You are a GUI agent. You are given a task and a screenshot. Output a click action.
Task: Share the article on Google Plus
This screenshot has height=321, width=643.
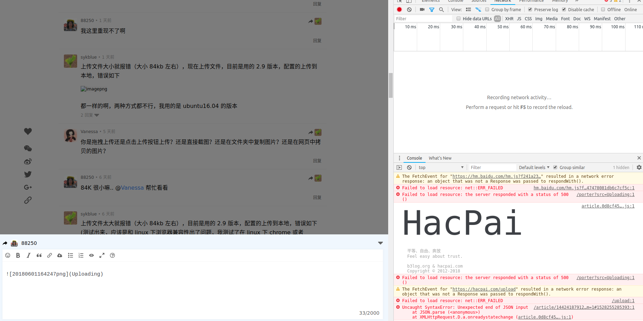[28, 187]
